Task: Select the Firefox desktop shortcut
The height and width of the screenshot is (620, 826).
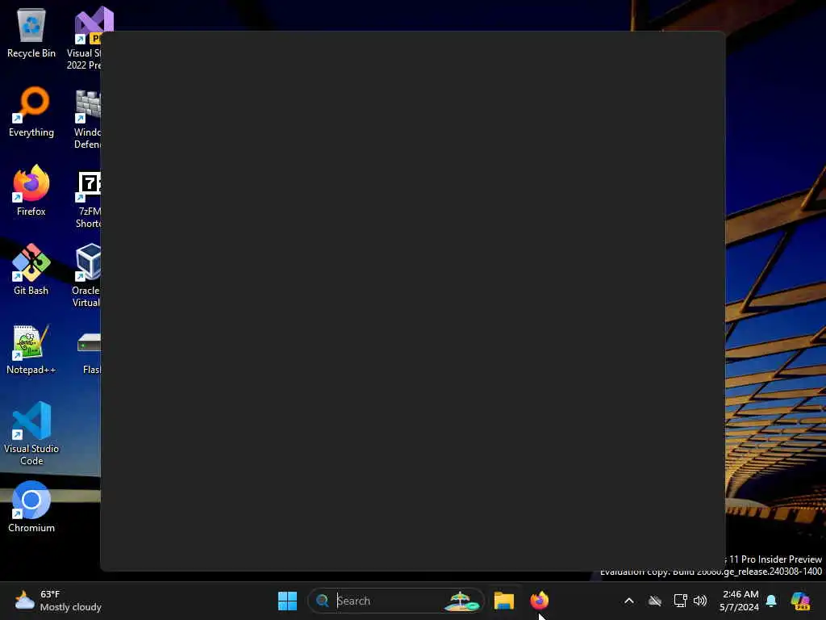Action: pyautogui.click(x=31, y=191)
